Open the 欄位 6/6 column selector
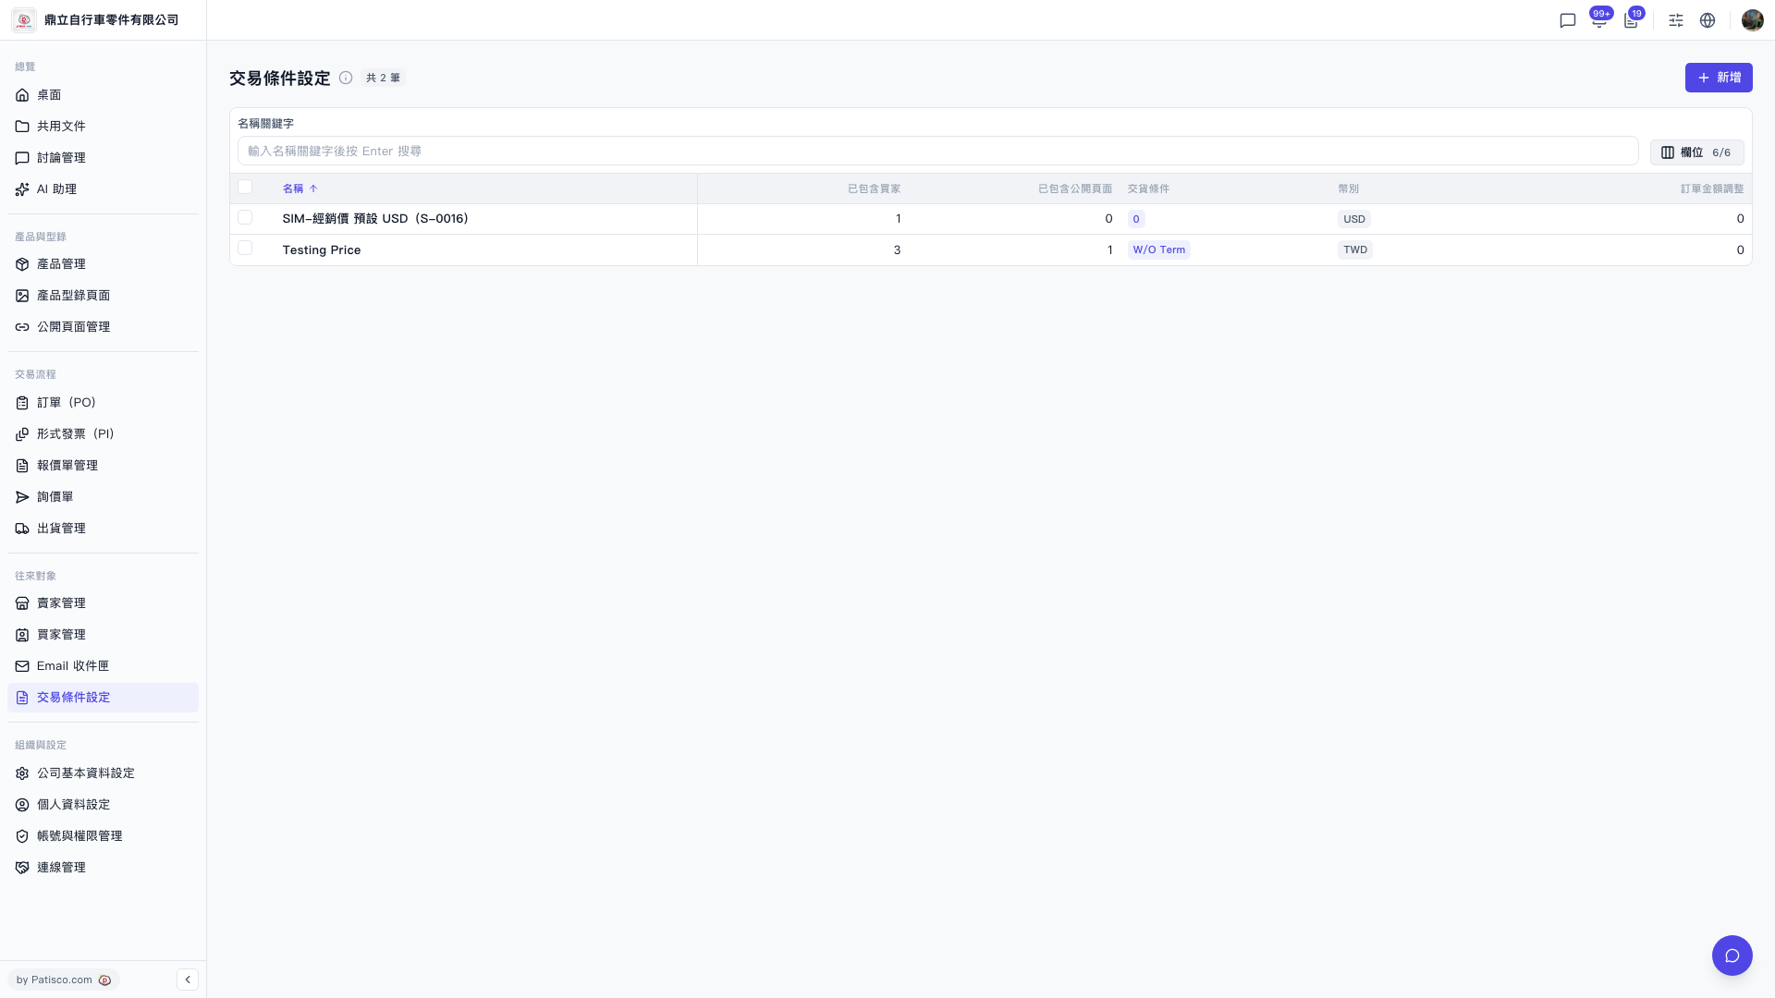Screen dimensions: 1775x998 pyautogui.click(x=1696, y=152)
